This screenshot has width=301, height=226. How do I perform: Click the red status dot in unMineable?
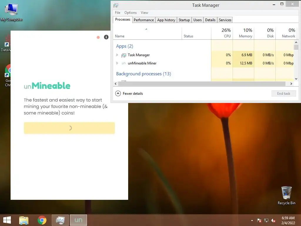98,37
